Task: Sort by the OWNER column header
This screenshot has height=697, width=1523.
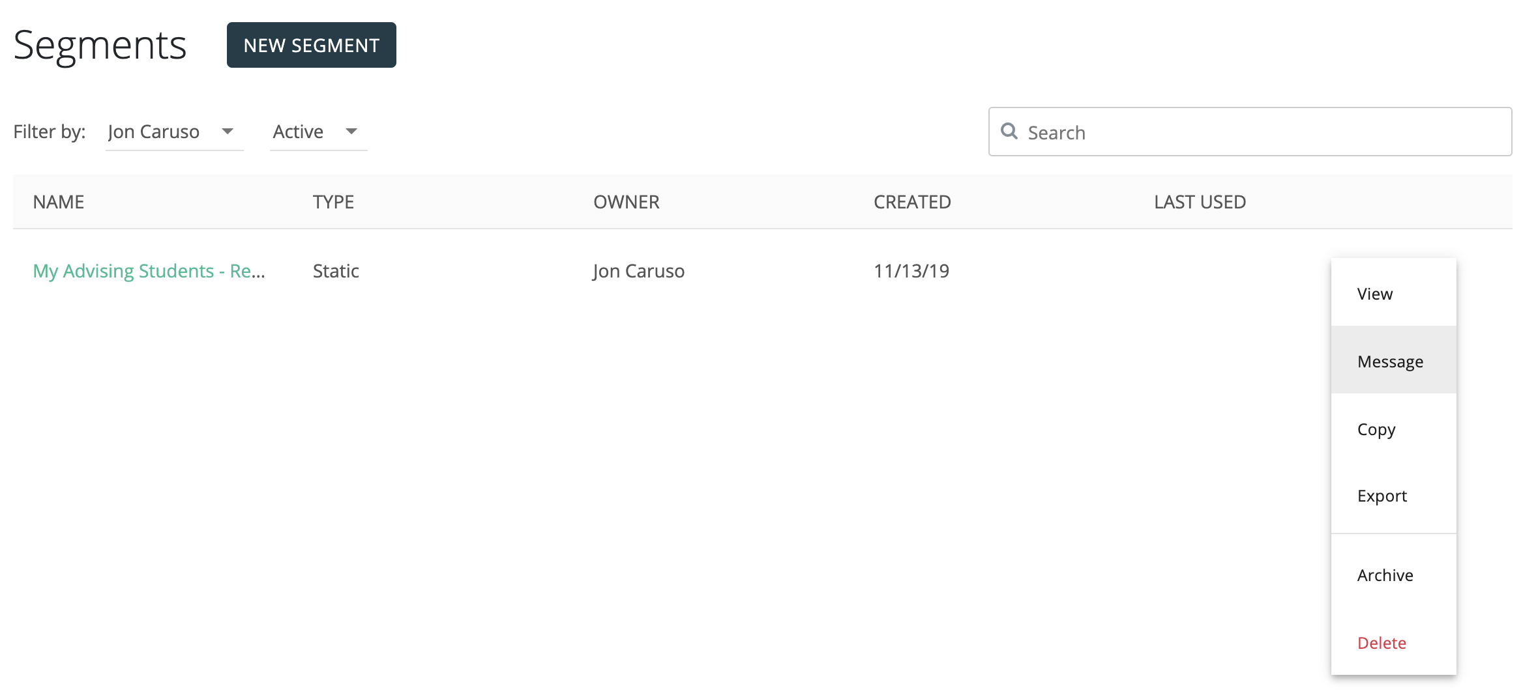Action: [626, 202]
